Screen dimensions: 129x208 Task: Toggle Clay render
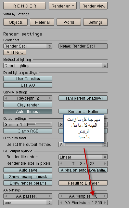pos(28,105)
